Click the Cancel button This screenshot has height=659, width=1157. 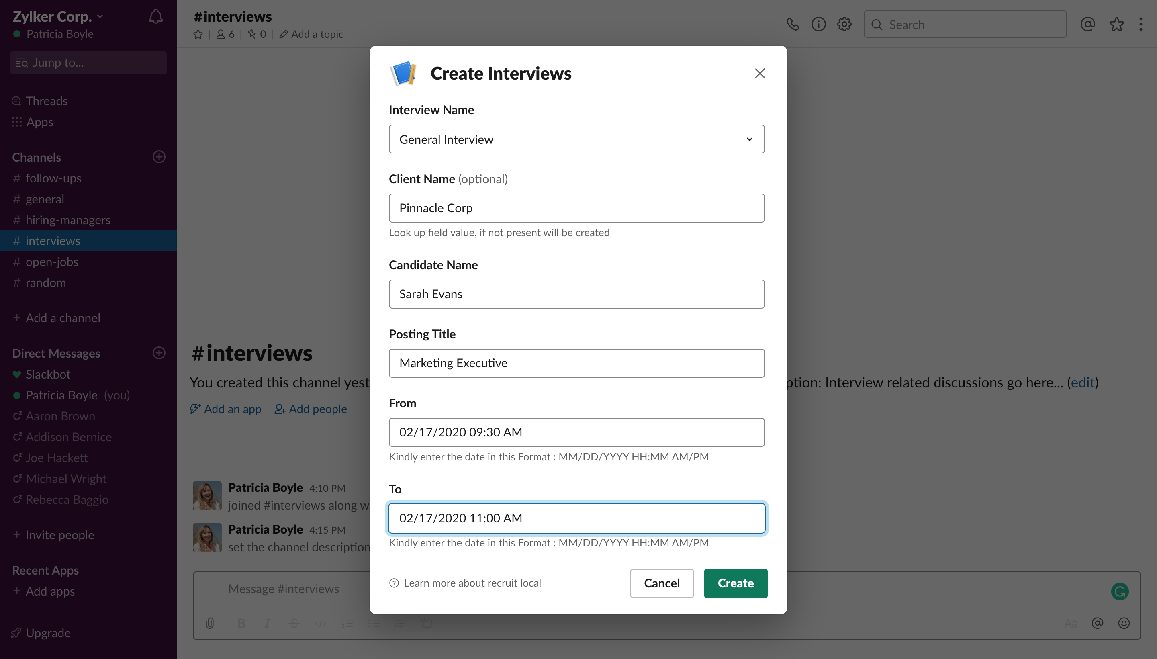tap(662, 583)
